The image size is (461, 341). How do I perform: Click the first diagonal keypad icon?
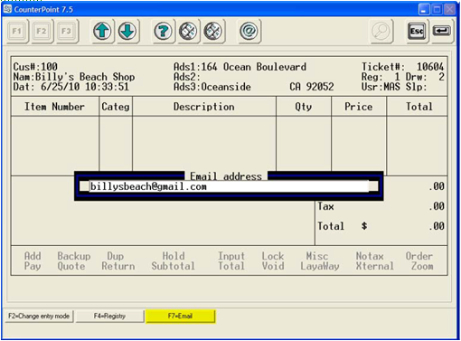point(188,31)
